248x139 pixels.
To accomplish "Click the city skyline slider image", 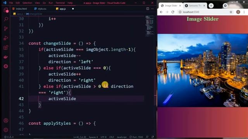I will pyautogui.click(x=203, y=70).
